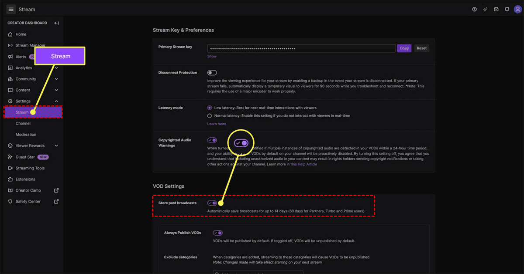Toggle Copyrighted Audio Warnings switch
The width and height of the screenshot is (524, 274).
212,140
